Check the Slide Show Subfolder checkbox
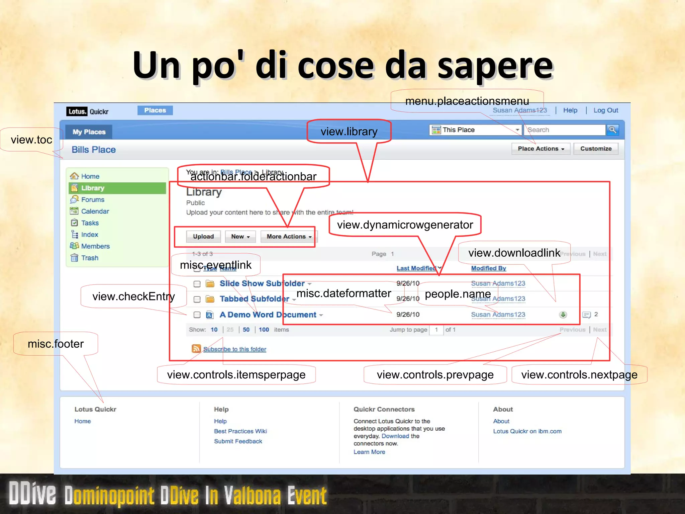The width and height of the screenshot is (685, 514). pos(197,284)
